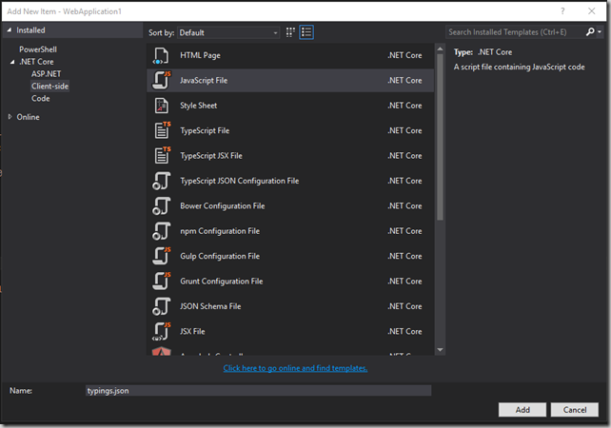The height and width of the screenshot is (428, 611).
Task: Select the HTML Page template name
Action: point(200,55)
